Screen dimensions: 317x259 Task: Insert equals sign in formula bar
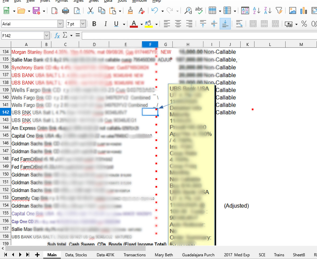coord(77,35)
